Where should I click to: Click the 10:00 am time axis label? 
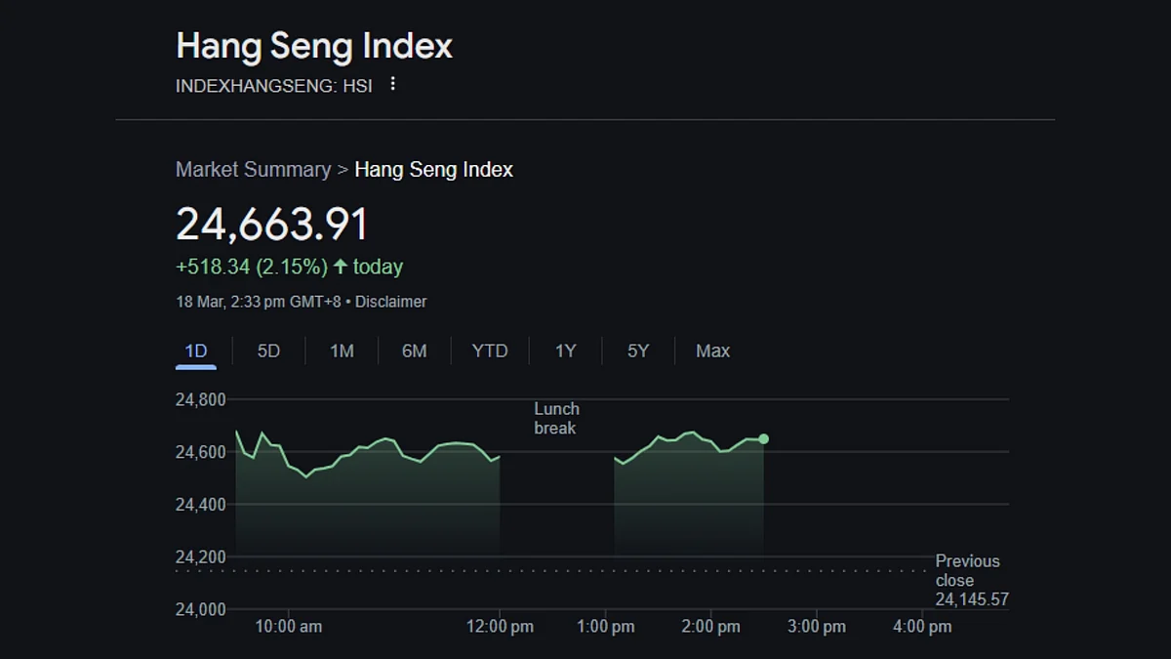click(x=289, y=627)
